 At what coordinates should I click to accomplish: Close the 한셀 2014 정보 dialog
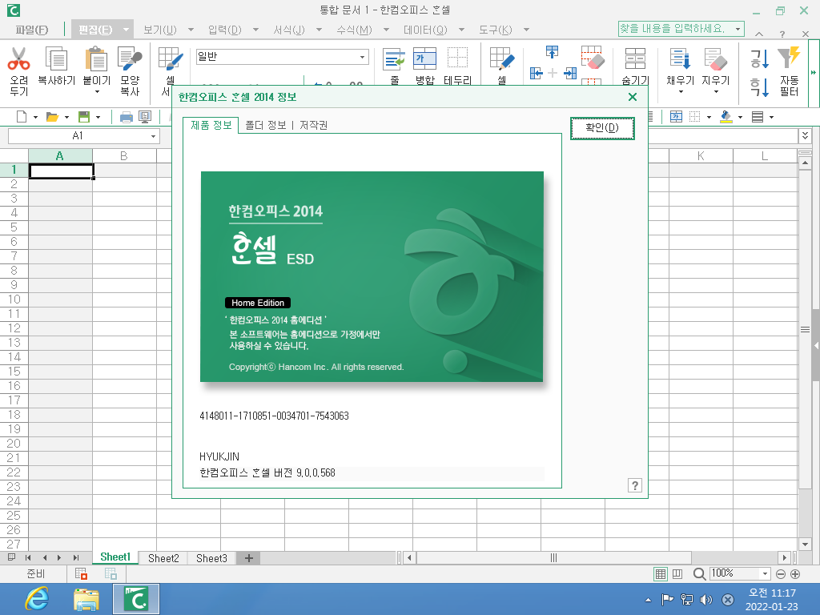click(633, 97)
